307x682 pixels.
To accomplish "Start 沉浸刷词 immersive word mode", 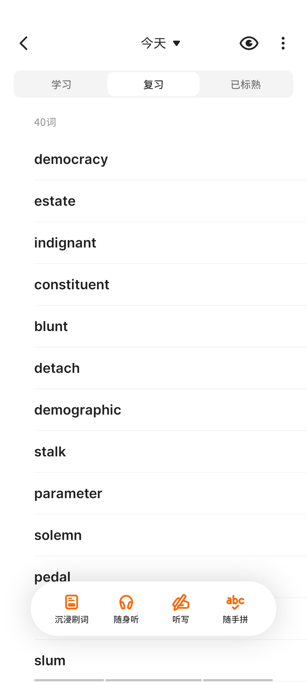I will coord(72,609).
